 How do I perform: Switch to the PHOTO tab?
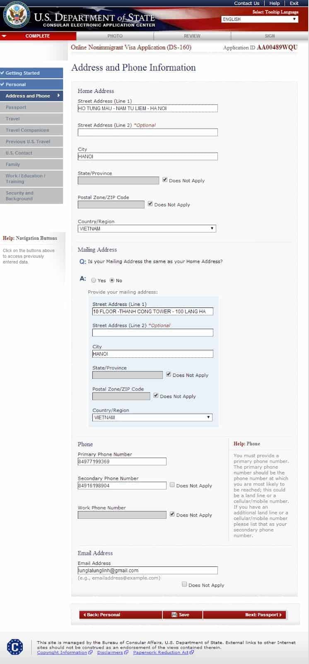point(115,36)
